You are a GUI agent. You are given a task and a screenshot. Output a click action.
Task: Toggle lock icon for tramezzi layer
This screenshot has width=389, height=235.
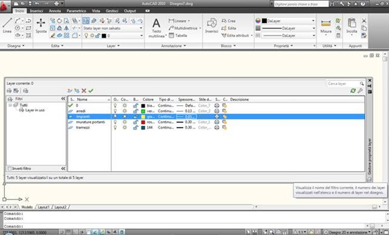tap(136, 127)
